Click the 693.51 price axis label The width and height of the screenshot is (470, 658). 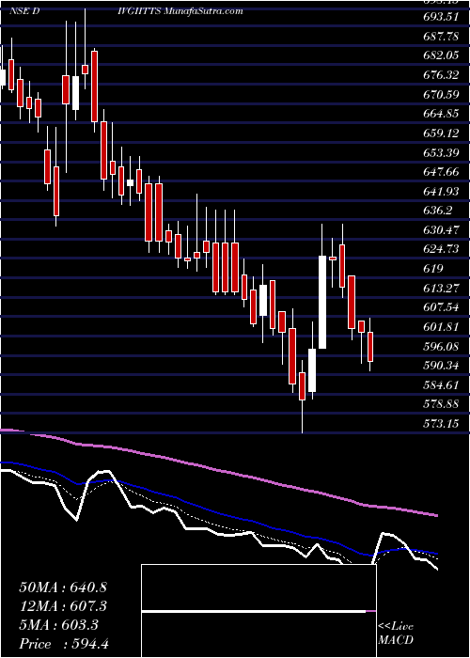[x=441, y=17]
